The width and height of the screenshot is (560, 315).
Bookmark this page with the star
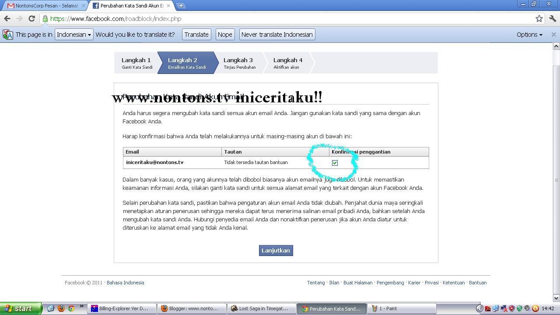click(539, 19)
